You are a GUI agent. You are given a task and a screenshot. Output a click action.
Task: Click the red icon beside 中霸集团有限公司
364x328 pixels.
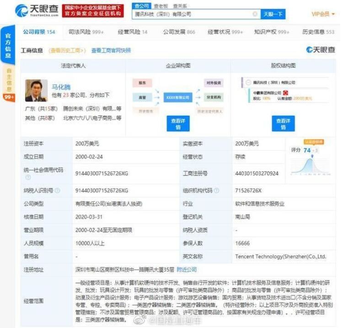click(285, 92)
